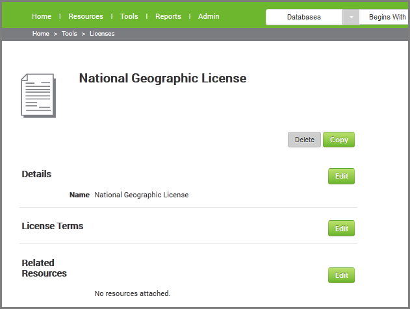The width and height of the screenshot is (410, 309).
Task: Select the Databases search type box
Action: (304, 18)
